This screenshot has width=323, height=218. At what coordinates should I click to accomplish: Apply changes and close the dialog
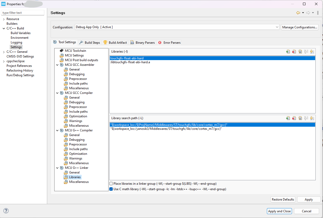coord(279,211)
